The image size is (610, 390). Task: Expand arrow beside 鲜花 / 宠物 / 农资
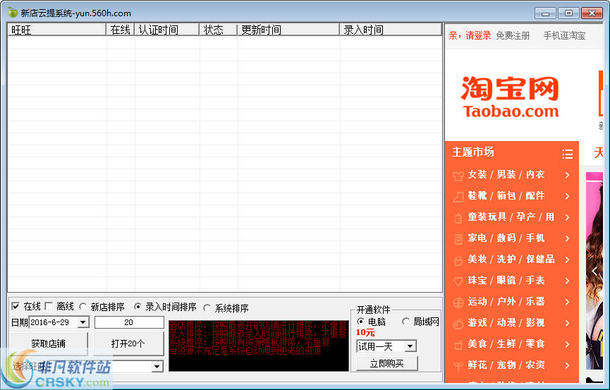coord(567,365)
